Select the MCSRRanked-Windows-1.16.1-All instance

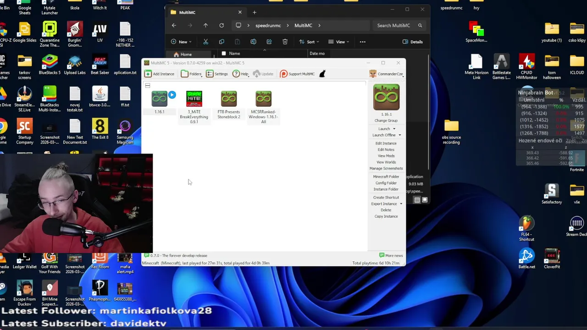click(264, 107)
